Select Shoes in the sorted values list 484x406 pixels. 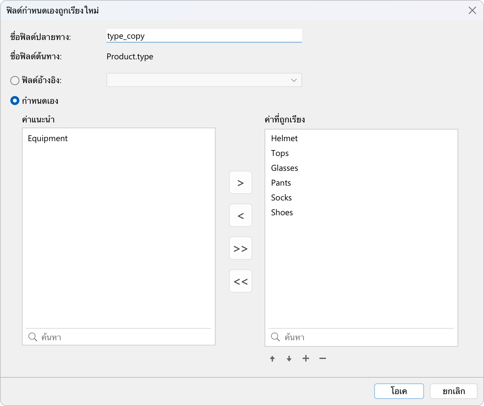click(282, 213)
